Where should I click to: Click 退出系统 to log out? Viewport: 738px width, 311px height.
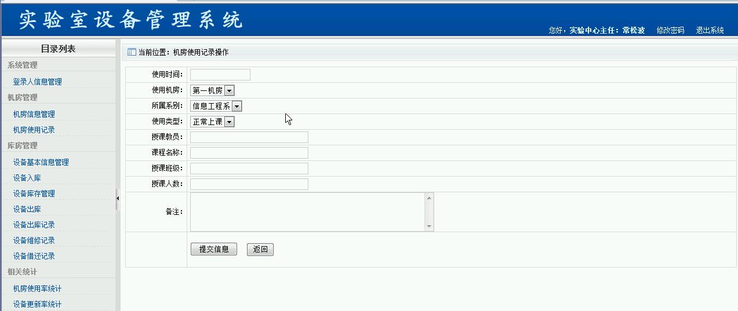710,30
